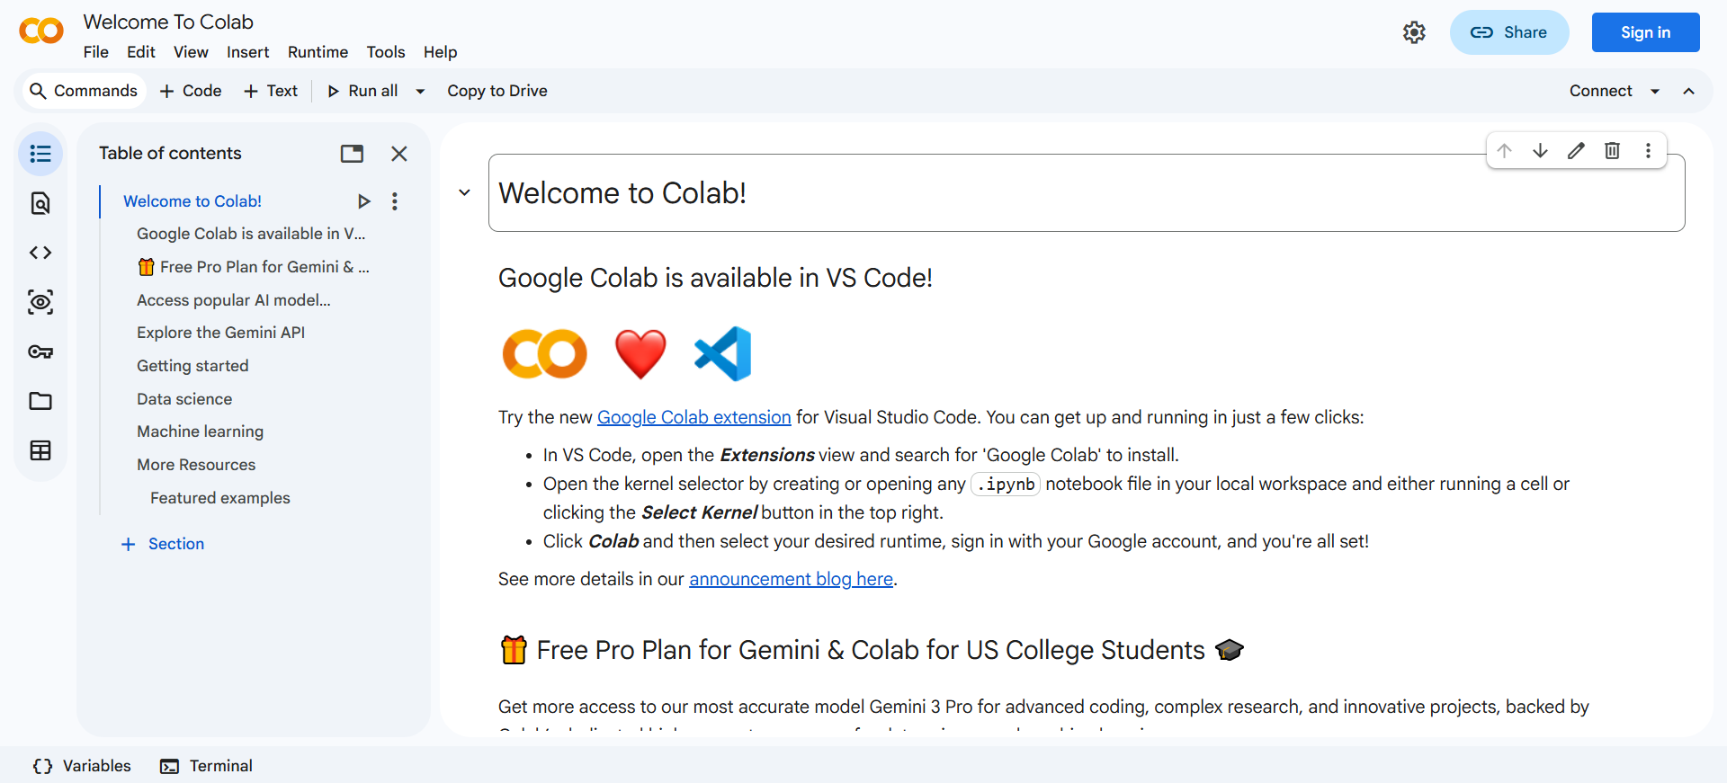Image resolution: width=1727 pixels, height=783 pixels.
Task: Toggle the Variables panel
Action: [x=82, y=766]
